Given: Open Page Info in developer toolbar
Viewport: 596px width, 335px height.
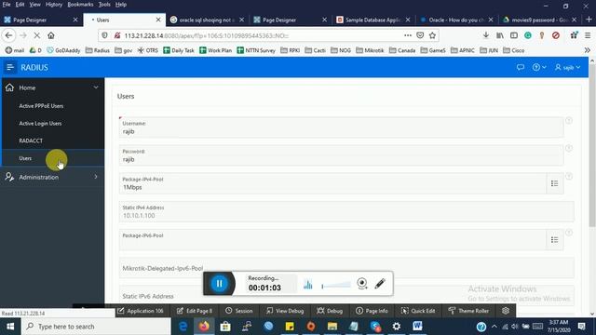Looking at the screenshot, I should coord(372,311).
